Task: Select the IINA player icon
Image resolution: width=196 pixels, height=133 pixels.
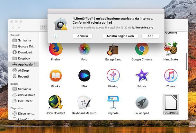Action: (x=84, y=76)
